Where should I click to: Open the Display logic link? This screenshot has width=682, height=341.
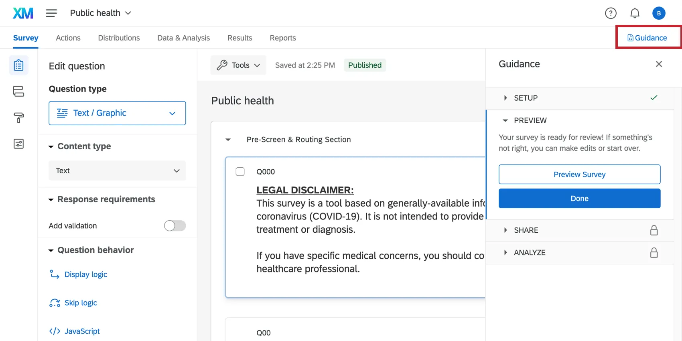tap(86, 274)
